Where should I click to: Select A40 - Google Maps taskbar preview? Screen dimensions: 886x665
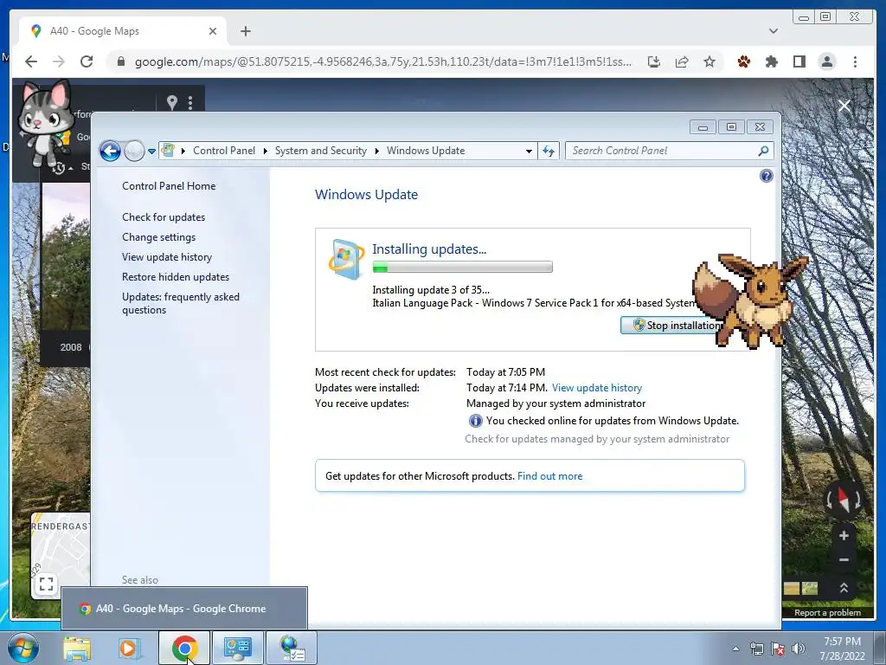tap(184, 609)
